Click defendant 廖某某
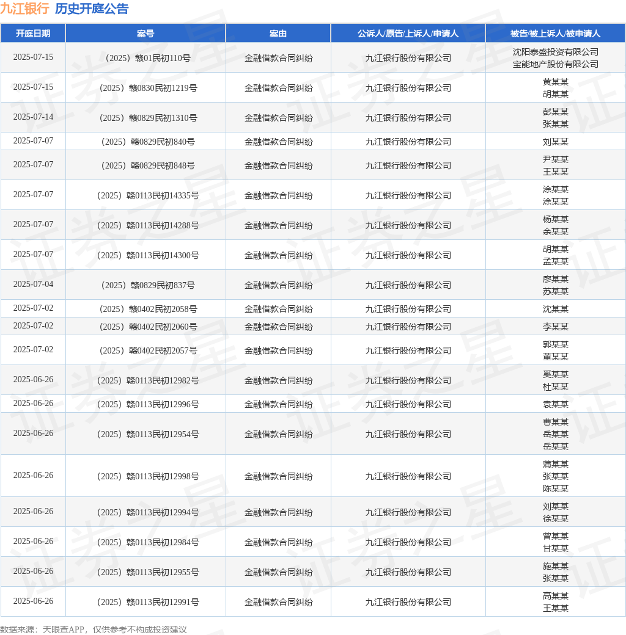 click(556, 280)
